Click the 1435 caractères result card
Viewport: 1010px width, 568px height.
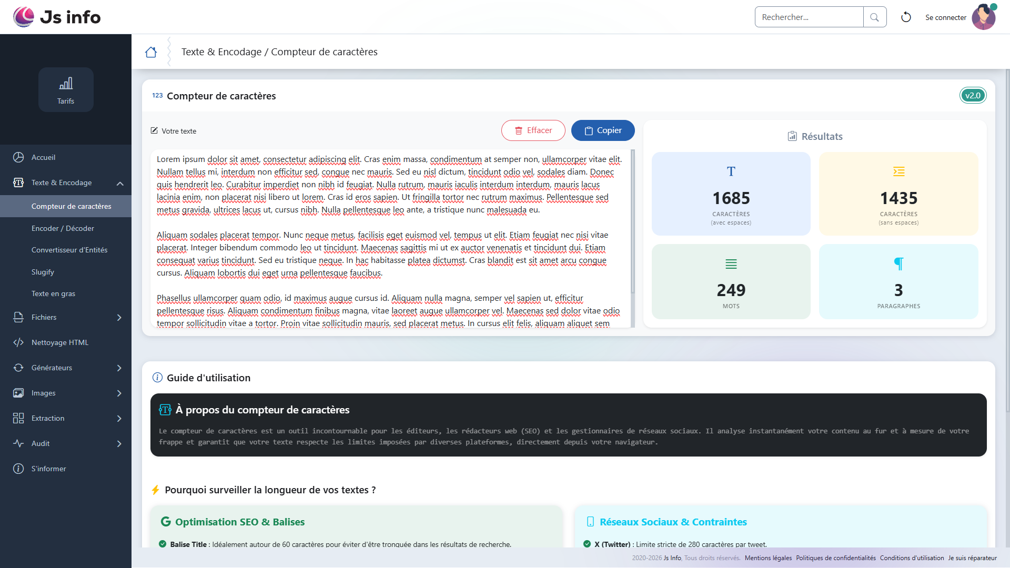click(898, 194)
